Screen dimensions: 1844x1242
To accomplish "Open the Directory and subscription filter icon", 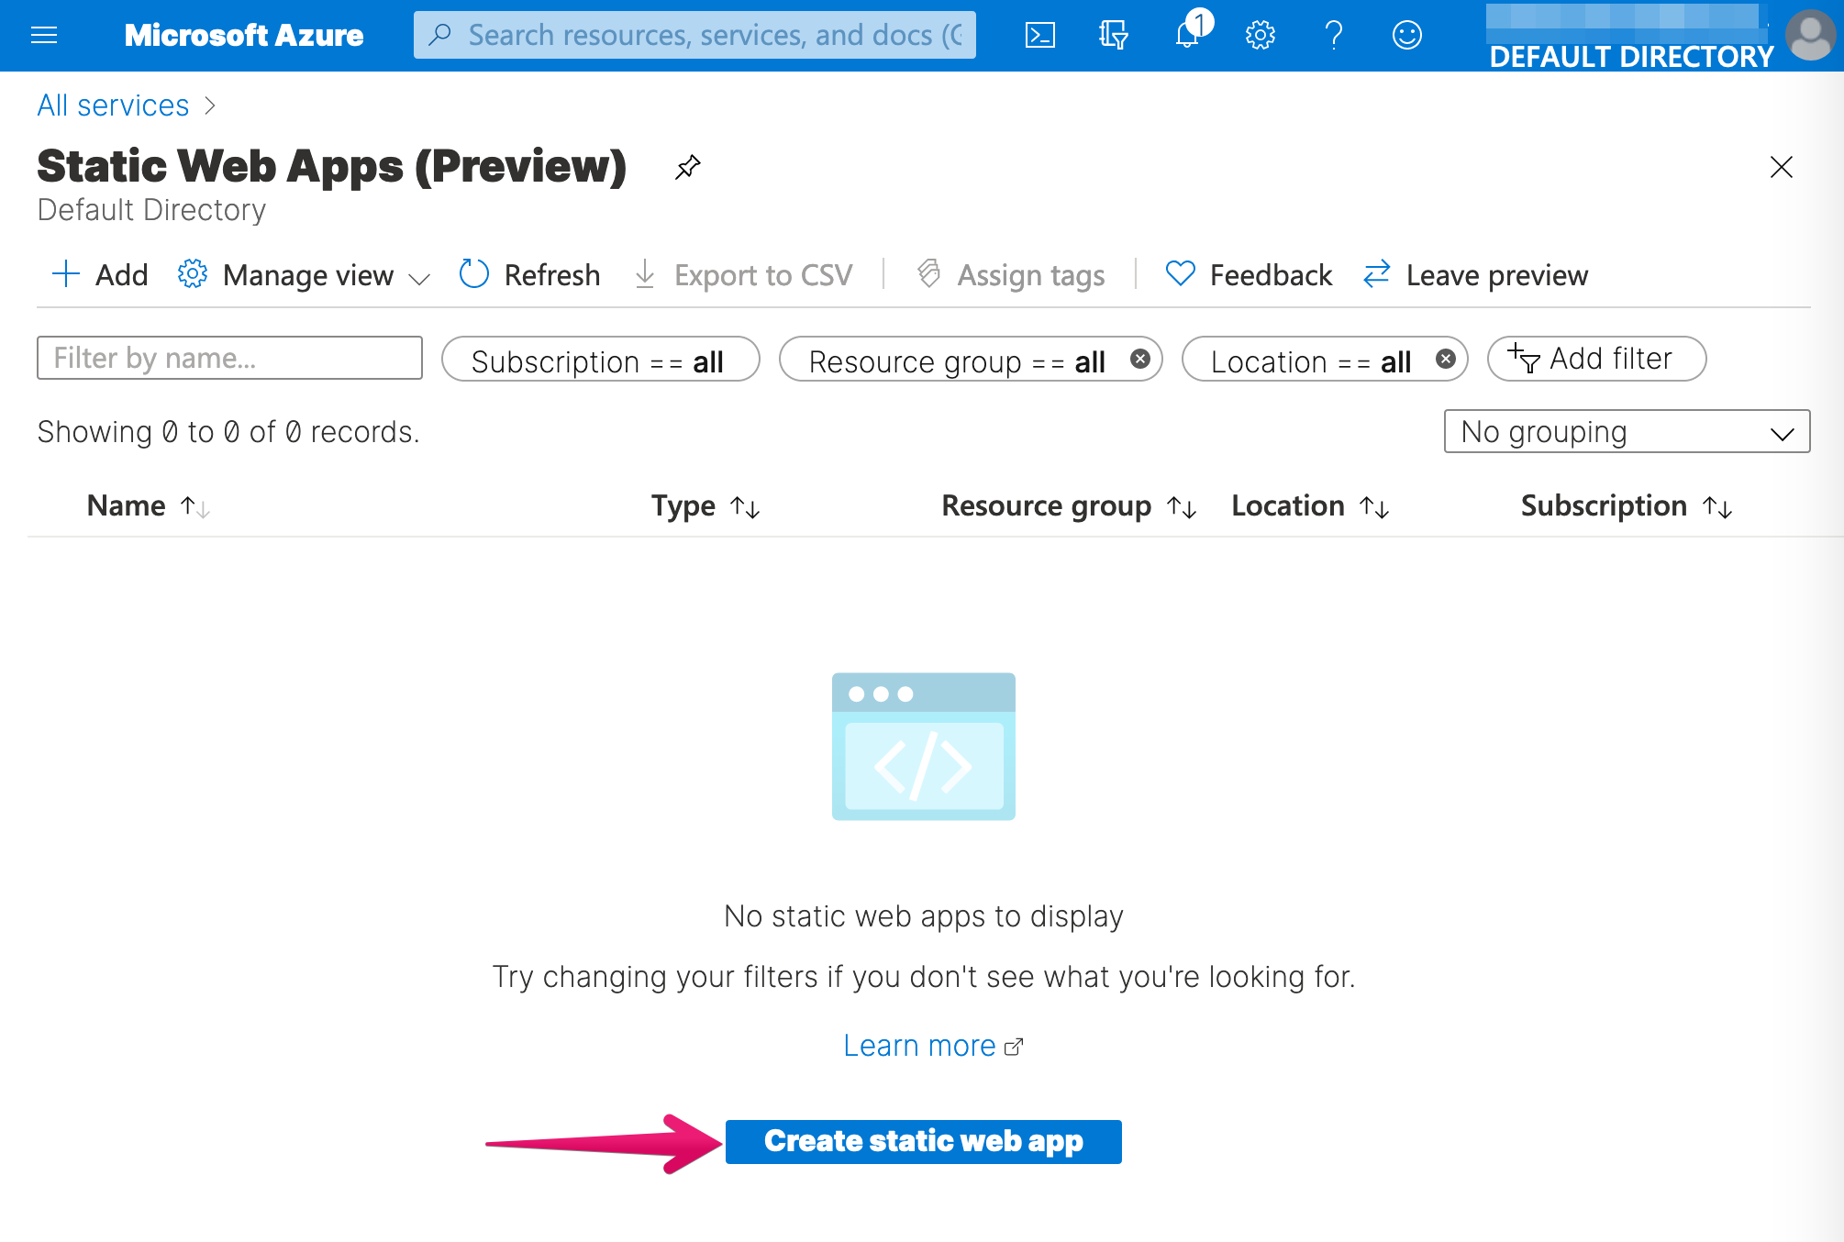I will click(1113, 35).
